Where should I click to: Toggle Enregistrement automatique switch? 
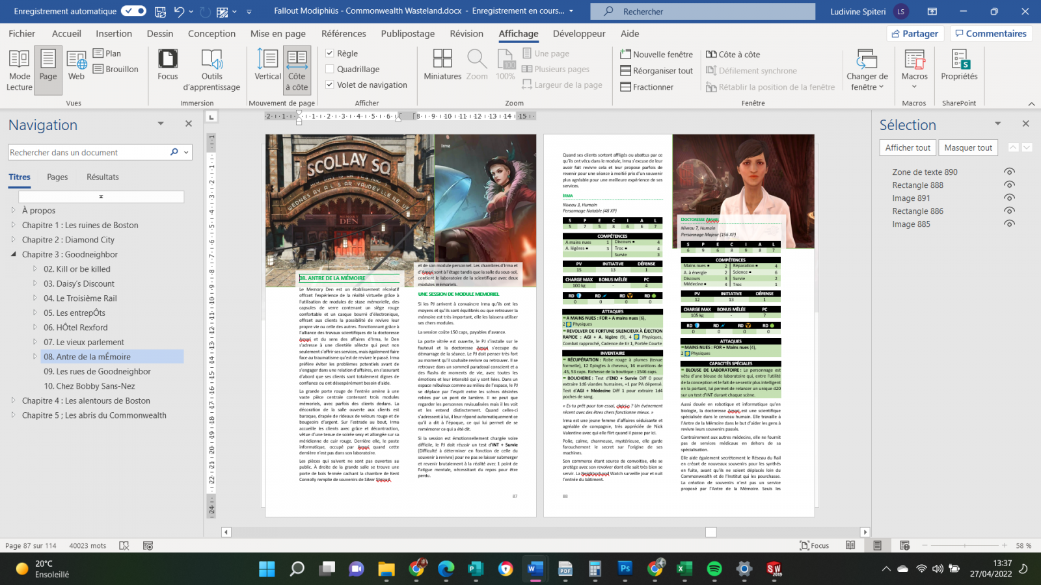click(x=133, y=11)
